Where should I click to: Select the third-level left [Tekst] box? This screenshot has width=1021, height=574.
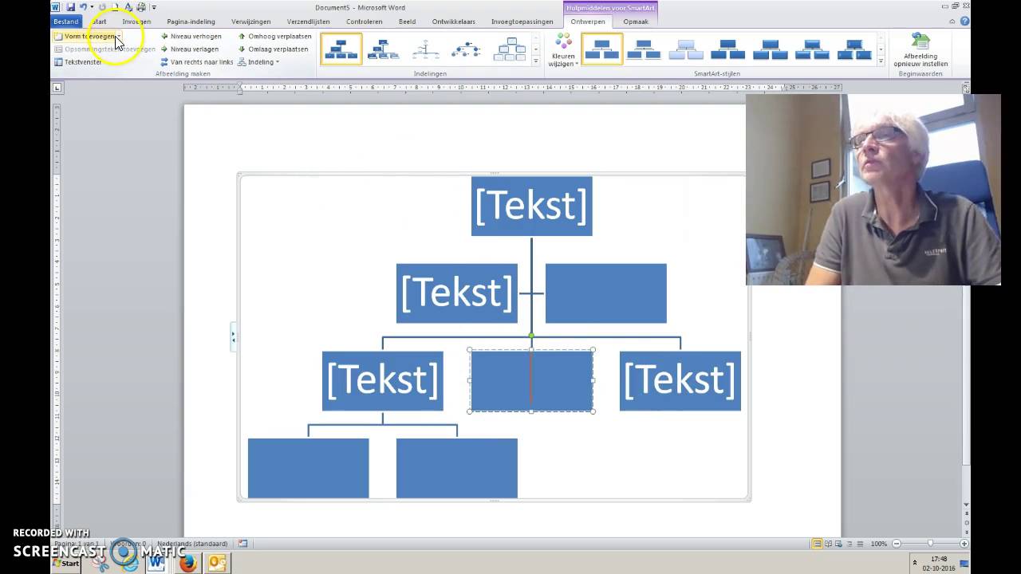click(x=383, y=381)
